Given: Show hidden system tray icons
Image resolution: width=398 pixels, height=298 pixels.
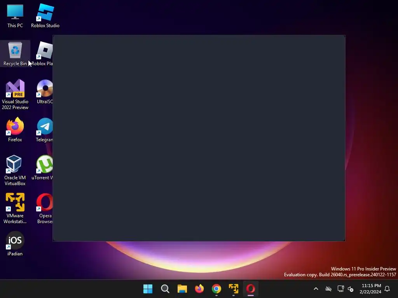Looking at the screenshot, I should [x=316, y=289].
